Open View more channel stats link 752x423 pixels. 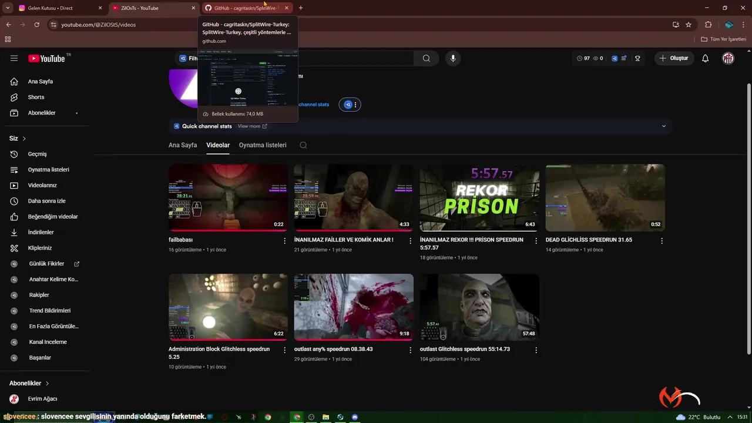pos(253,126)
